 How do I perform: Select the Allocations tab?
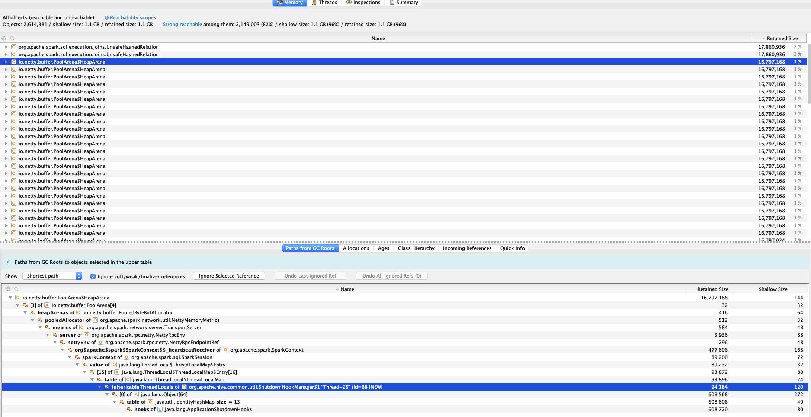click(356, 248)
